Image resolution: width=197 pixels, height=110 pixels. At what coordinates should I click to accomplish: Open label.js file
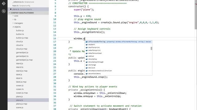point(19,75)
